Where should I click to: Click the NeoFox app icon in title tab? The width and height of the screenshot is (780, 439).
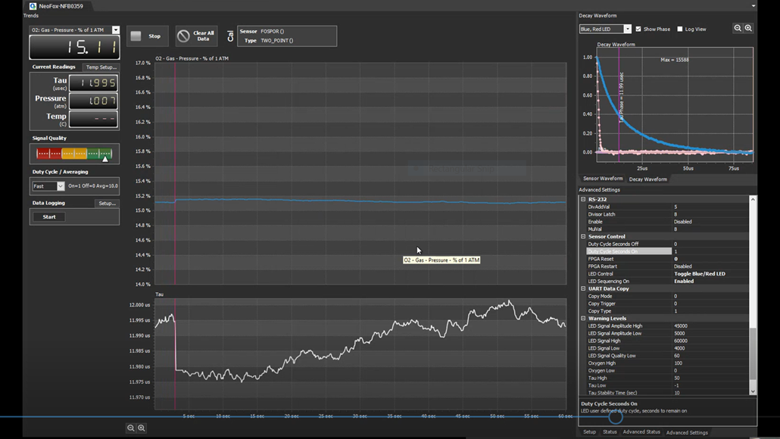[x=33, y=6]
